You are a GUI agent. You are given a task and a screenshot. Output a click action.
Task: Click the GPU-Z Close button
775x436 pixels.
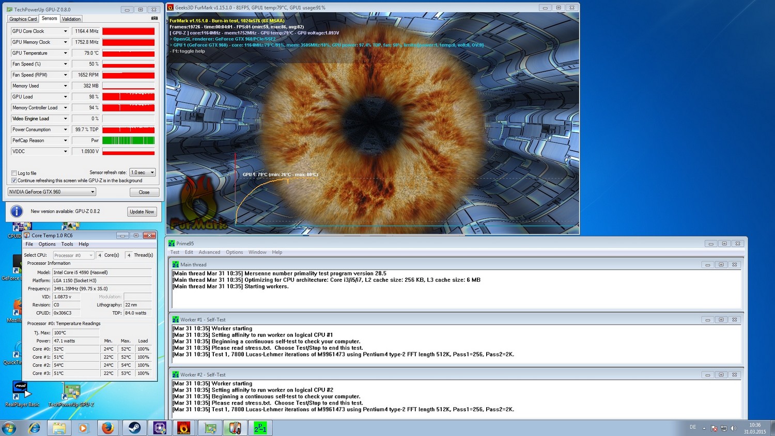144,192
